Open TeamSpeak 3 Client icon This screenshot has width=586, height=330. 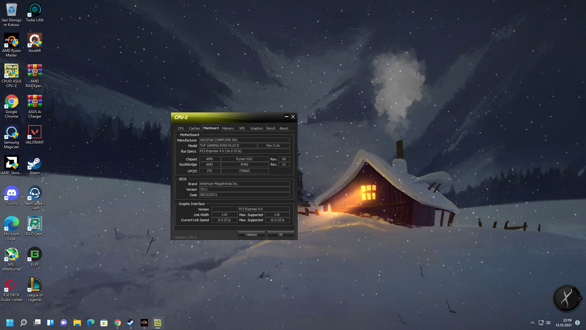tap(34, 193)
